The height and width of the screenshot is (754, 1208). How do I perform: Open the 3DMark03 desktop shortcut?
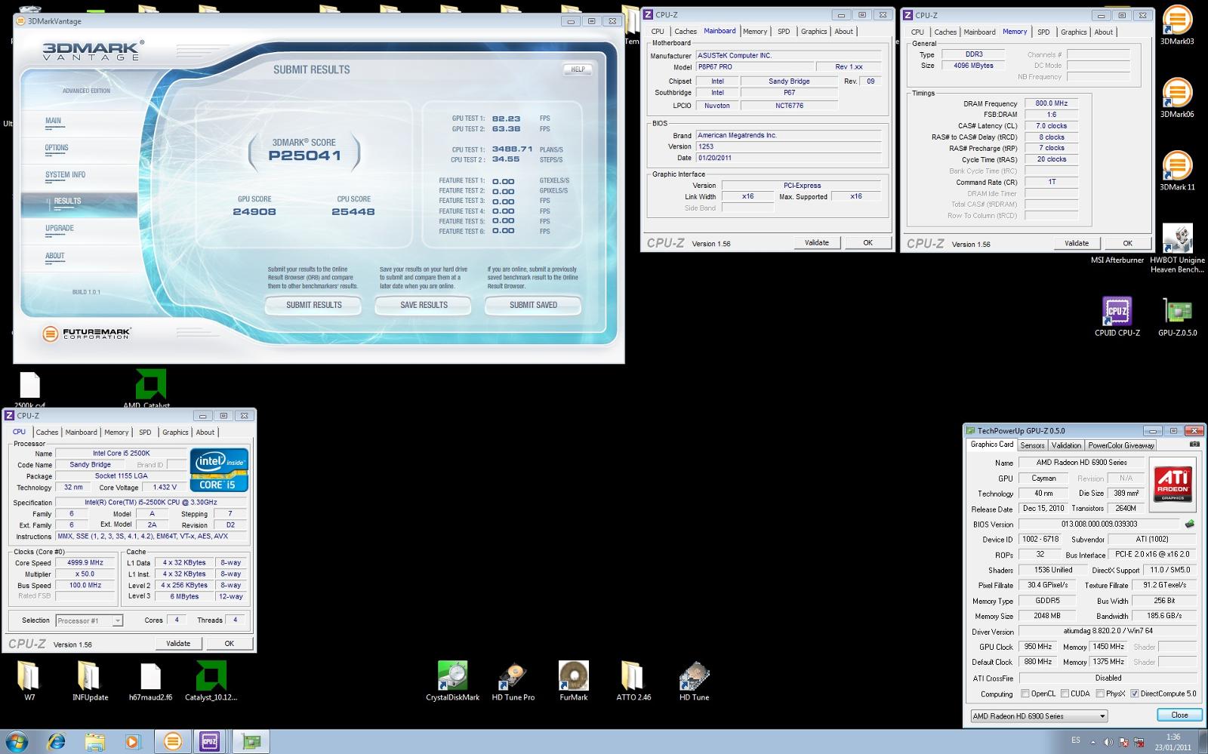tap(1176, 25)
